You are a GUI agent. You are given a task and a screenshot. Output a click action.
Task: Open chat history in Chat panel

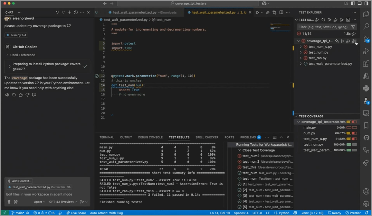(x=76, y=13)
